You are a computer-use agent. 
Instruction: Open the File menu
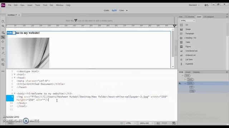pos(10,5)
